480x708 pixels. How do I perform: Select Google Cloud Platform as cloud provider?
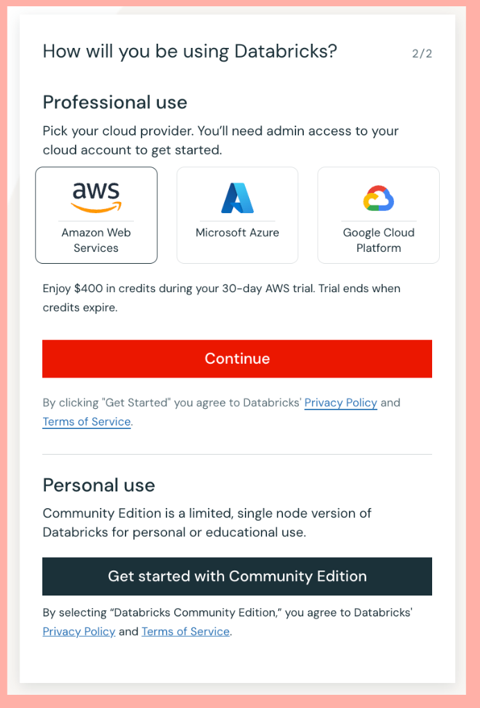pos(378,215)
